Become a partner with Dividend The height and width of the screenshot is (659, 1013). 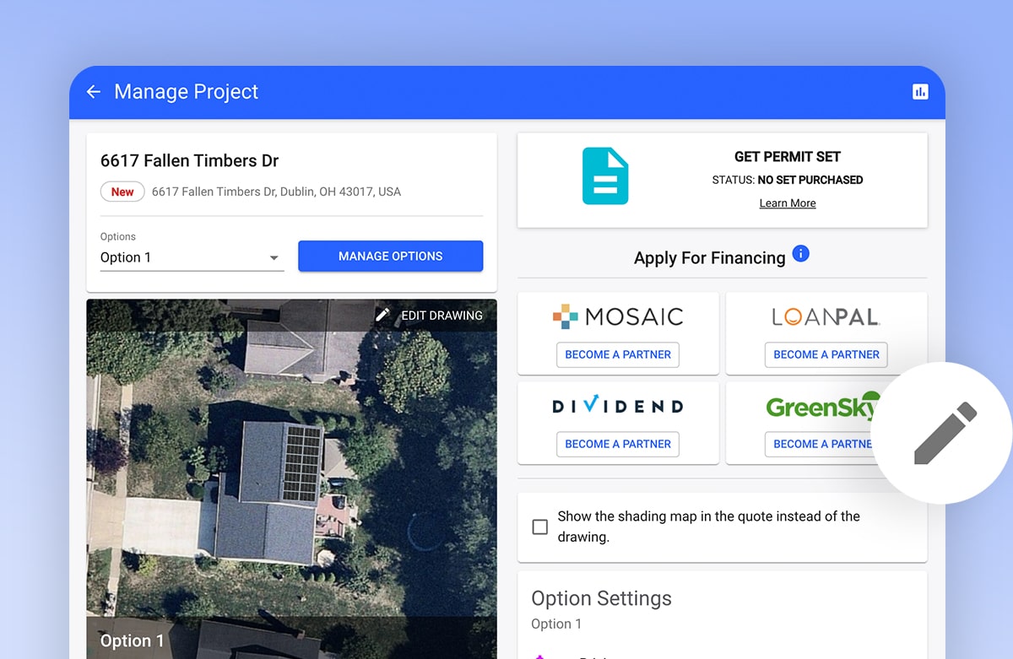point(618,444)
